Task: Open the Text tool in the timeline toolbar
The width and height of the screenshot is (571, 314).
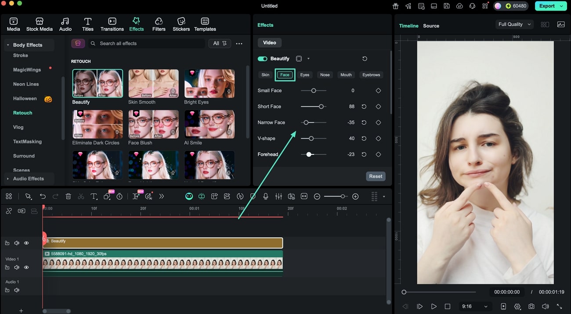Action: coord(94,196)
